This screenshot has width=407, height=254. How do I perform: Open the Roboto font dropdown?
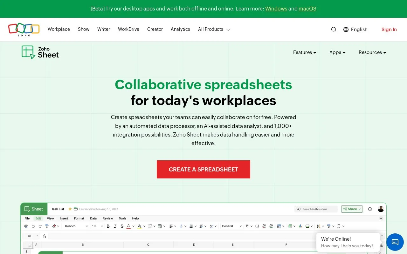[x=76, y=226]
